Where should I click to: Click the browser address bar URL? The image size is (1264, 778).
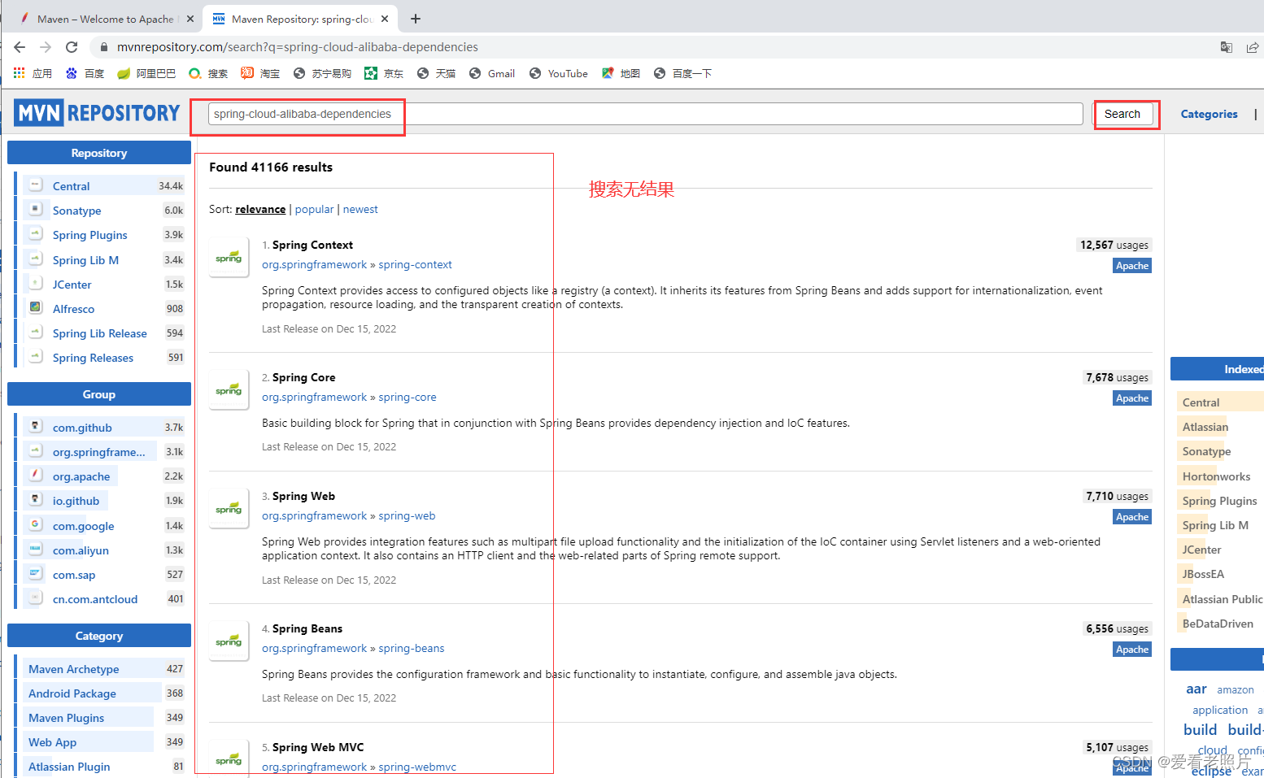pos(298,47)
